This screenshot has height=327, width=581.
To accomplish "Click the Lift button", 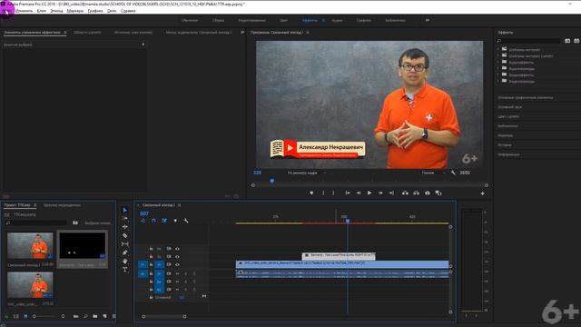I will (x=405, y=193).
